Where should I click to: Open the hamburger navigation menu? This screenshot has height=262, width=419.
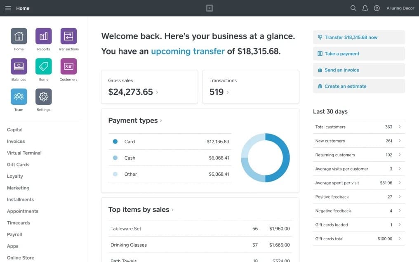point(8,8)
